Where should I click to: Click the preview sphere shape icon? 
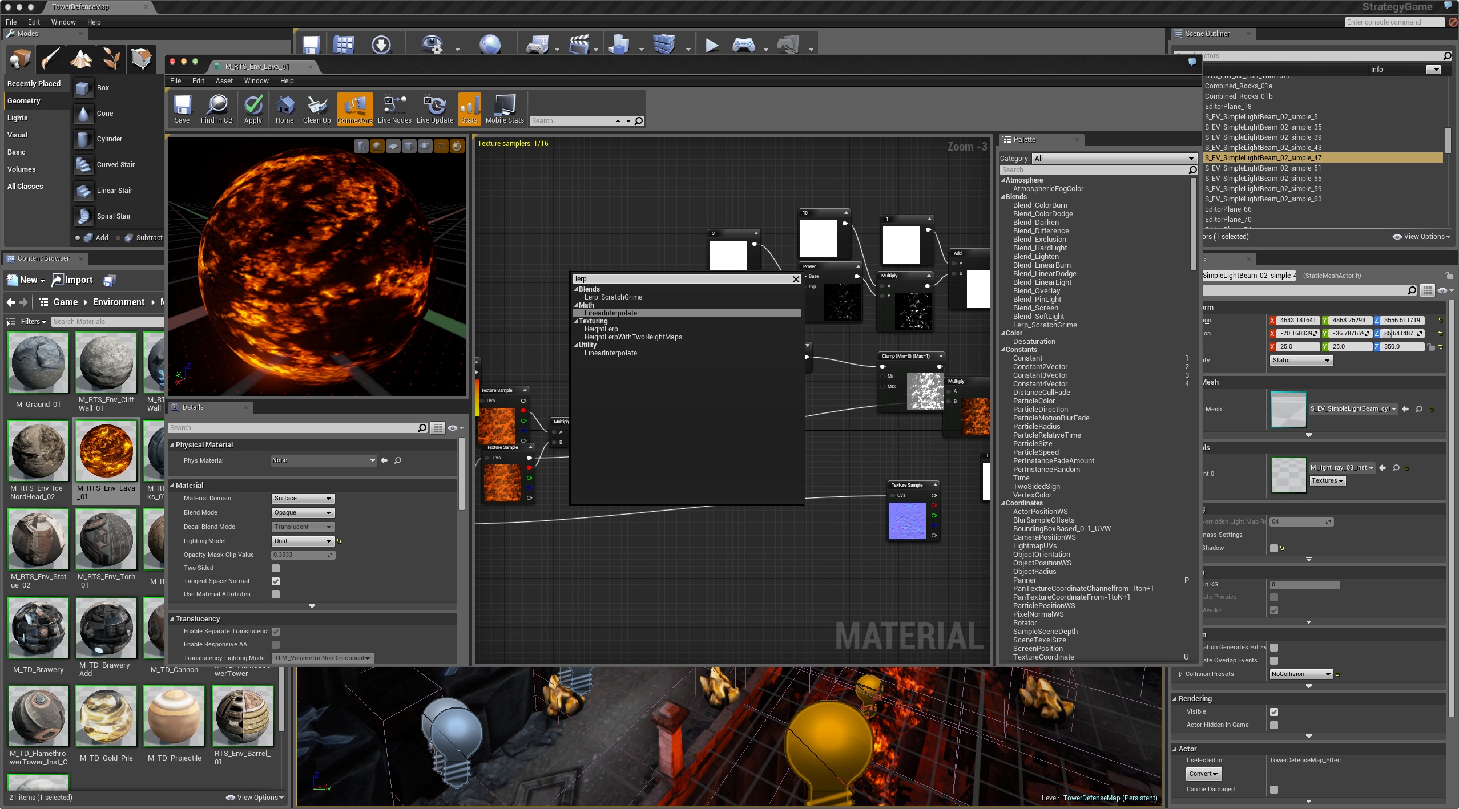(x=377, y=147)
